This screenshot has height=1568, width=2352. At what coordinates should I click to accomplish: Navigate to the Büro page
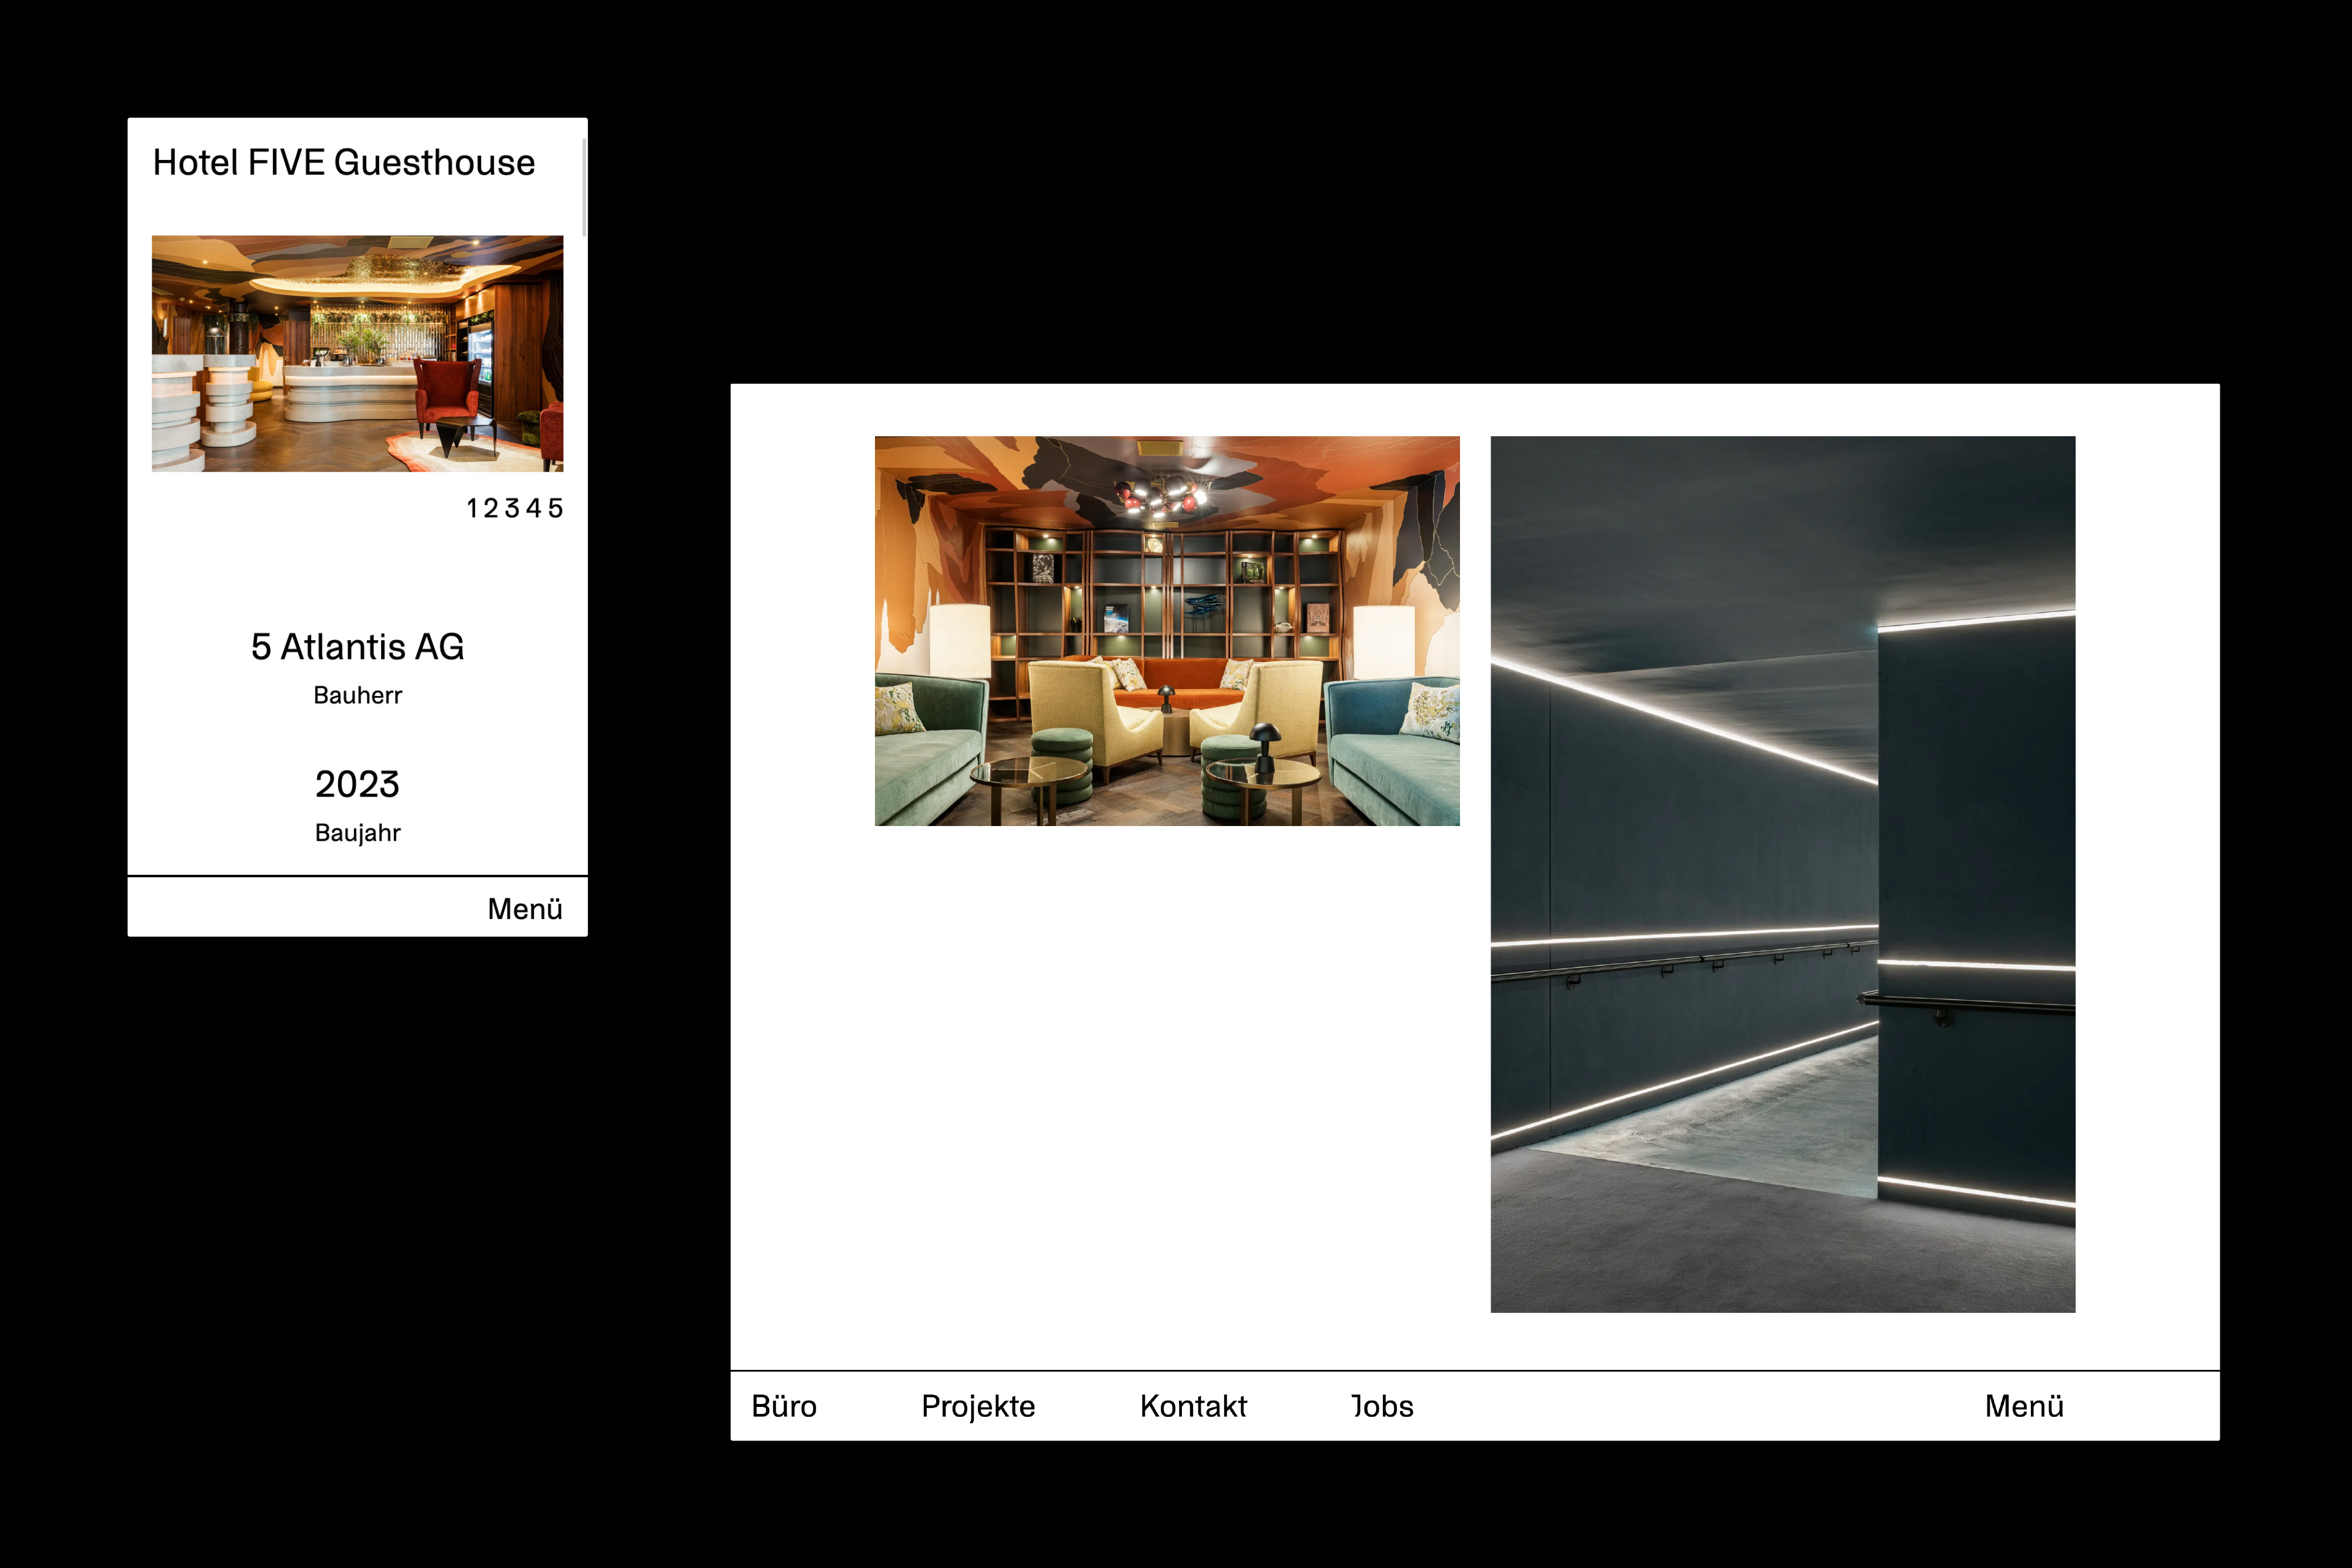(784, 1406)
